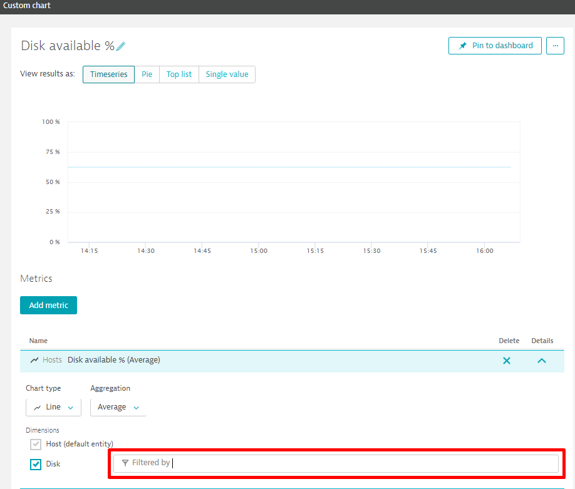The image size is (575, 489).
Task: Delete the Disk available metric with X icon
Action: (x=507, y=361)
